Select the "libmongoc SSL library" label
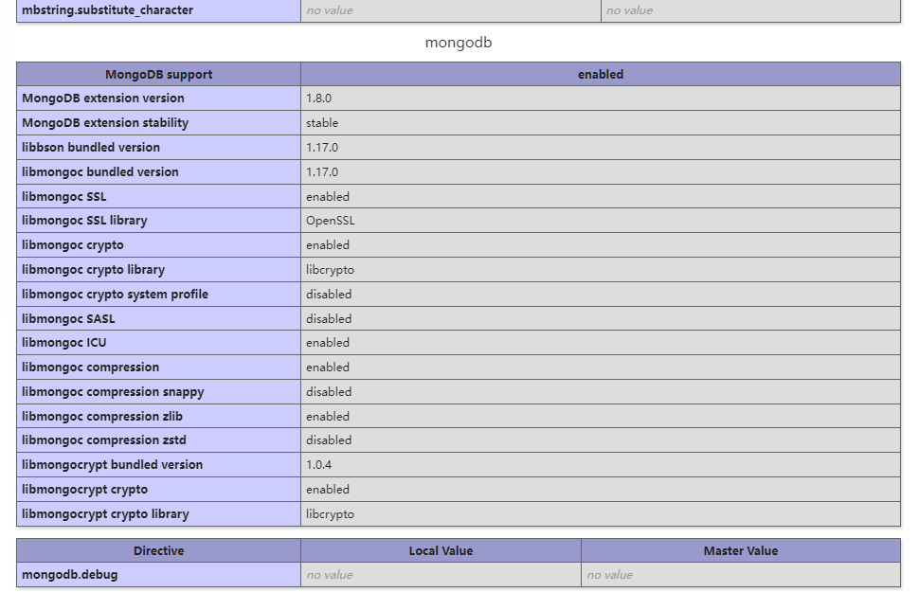Screen dimensions: 919x592 click(x=84, y=221)
